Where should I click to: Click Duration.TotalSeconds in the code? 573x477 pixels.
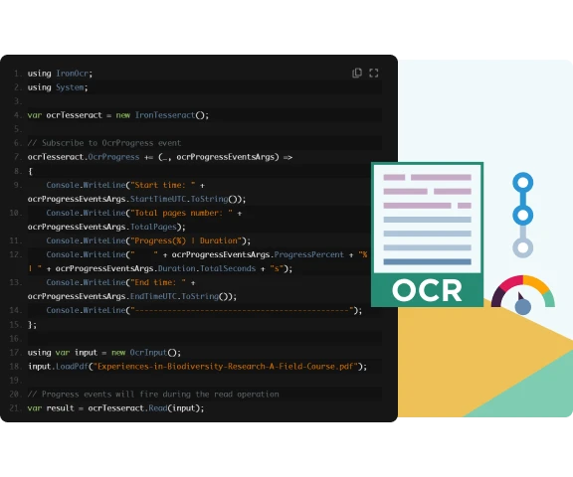click(x=207, y=268)
